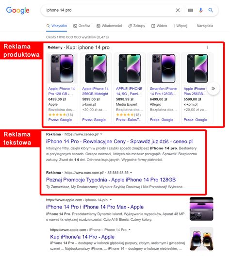Image resolution: width=230 pixels, height=259 pixels.
Task: Click the 5898,99 zł price
Action: pos(125,99)
